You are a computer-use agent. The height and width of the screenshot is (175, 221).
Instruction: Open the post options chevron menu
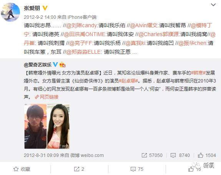[x=213, y=5]
